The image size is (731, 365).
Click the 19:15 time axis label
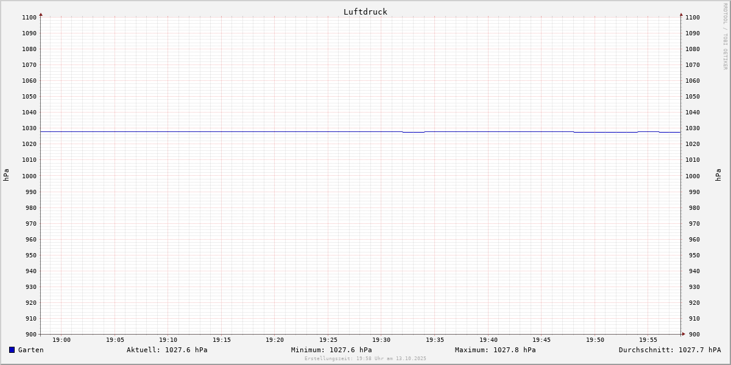222,340
